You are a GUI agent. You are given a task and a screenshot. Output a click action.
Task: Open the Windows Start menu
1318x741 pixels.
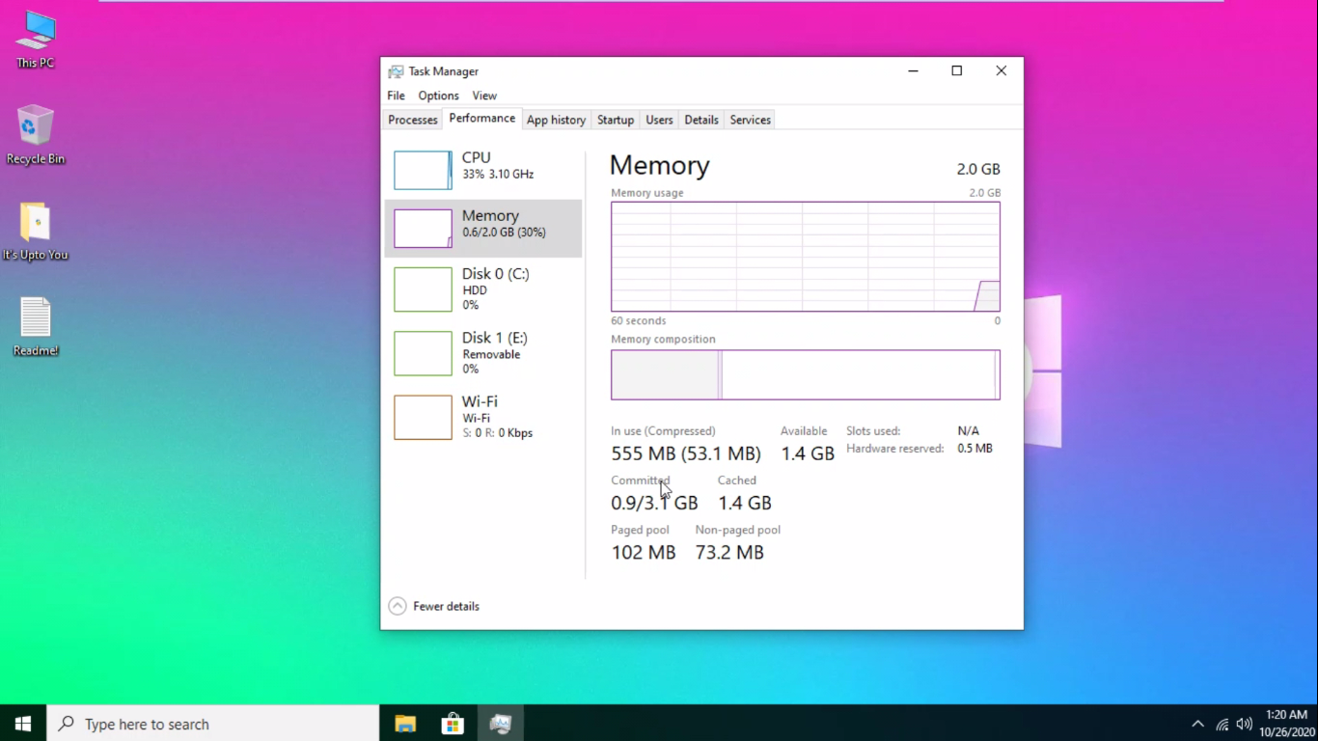[x=23, y=723]
